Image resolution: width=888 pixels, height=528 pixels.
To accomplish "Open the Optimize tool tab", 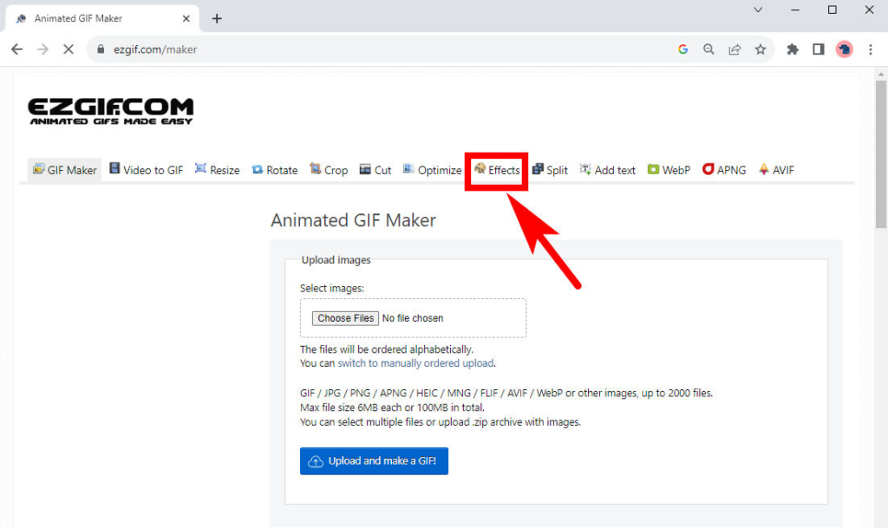I will (x=433, y=170).
